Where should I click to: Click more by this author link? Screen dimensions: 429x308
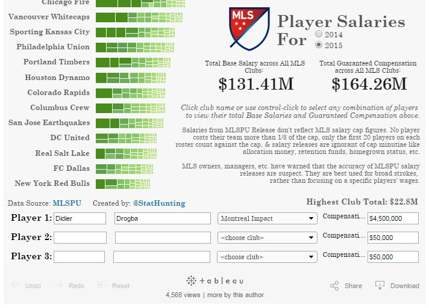click(x=236, y=295)
